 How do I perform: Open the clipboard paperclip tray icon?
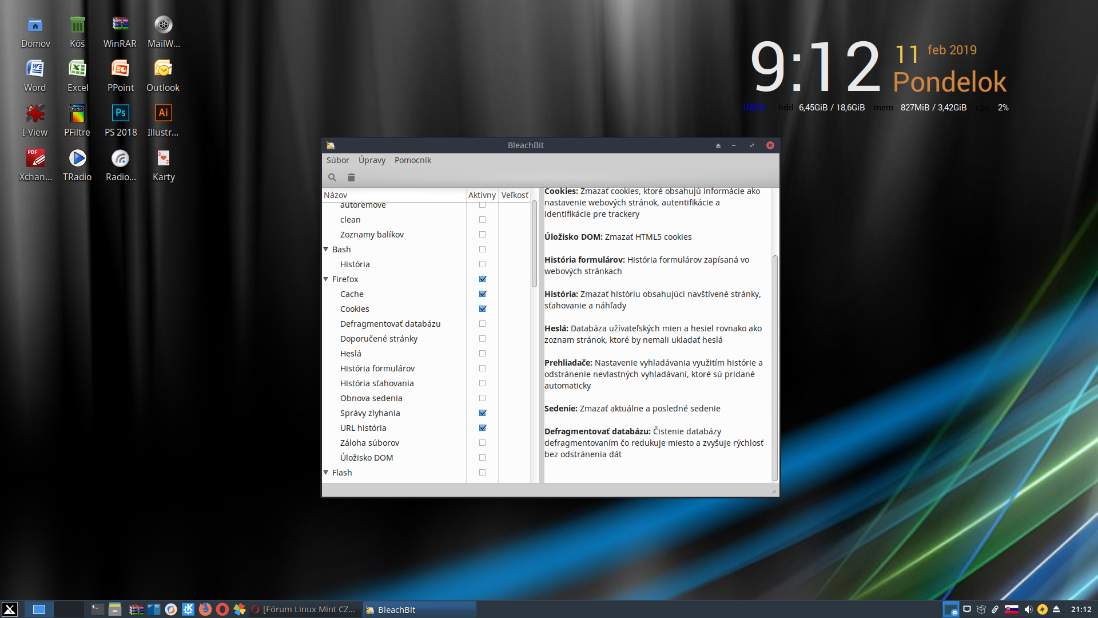995,609
